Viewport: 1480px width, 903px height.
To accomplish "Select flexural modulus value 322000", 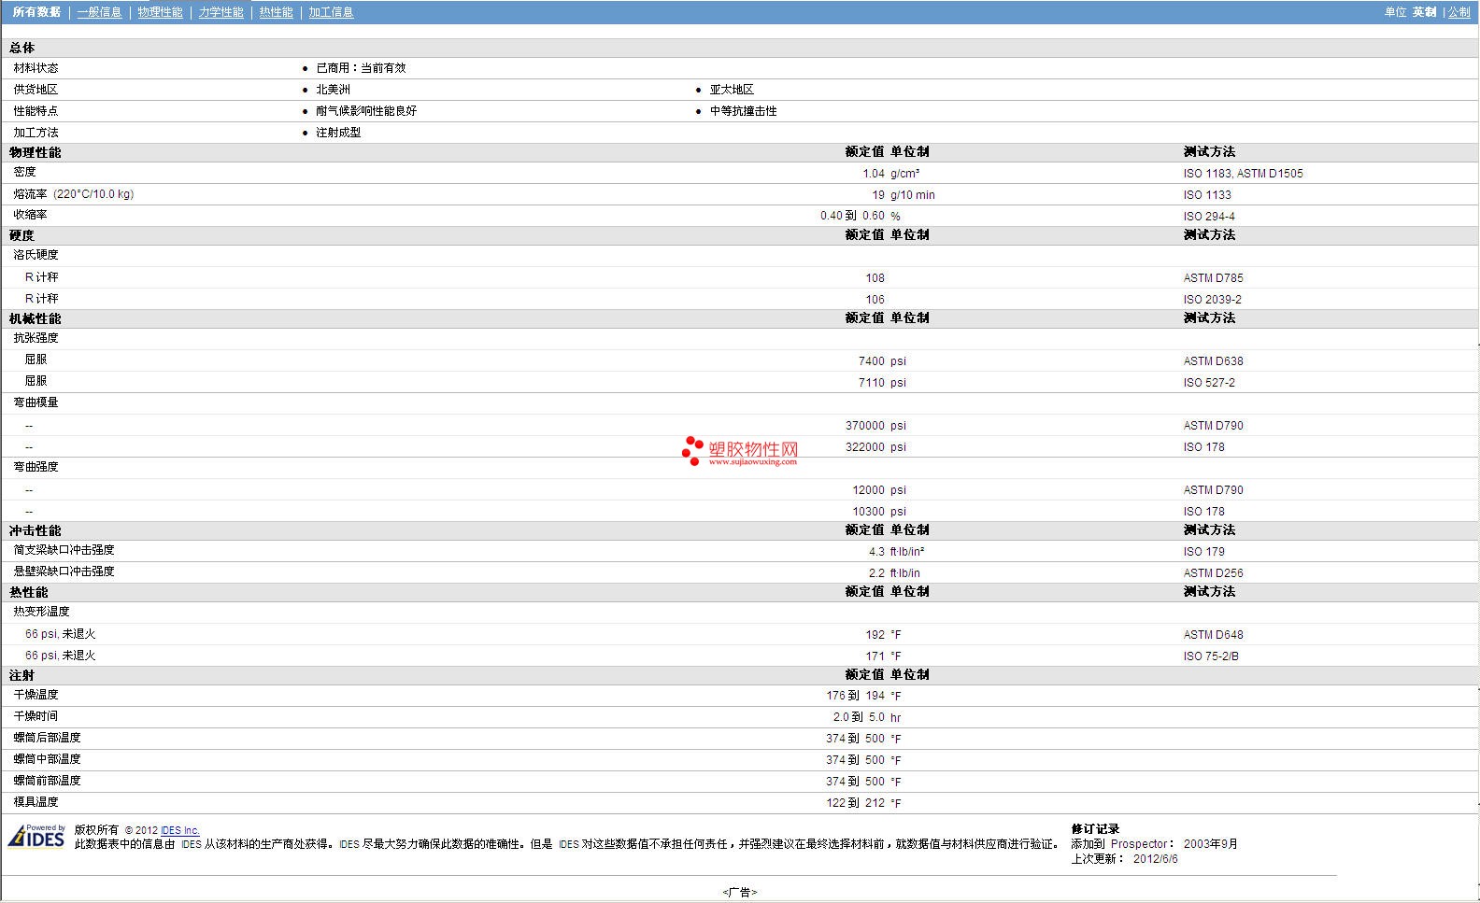I will 865,447.
